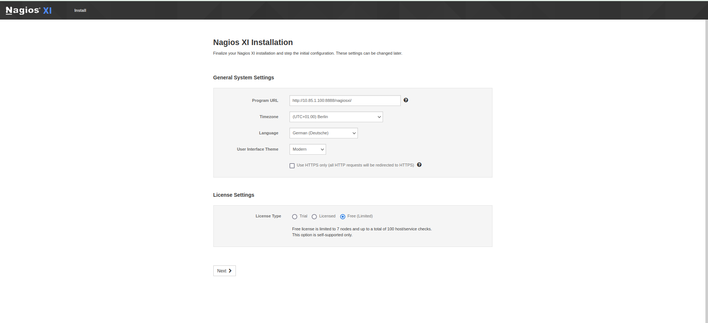Open the Install menu item in header
Viewport: 708px width, 323px height.
[80, 10]
